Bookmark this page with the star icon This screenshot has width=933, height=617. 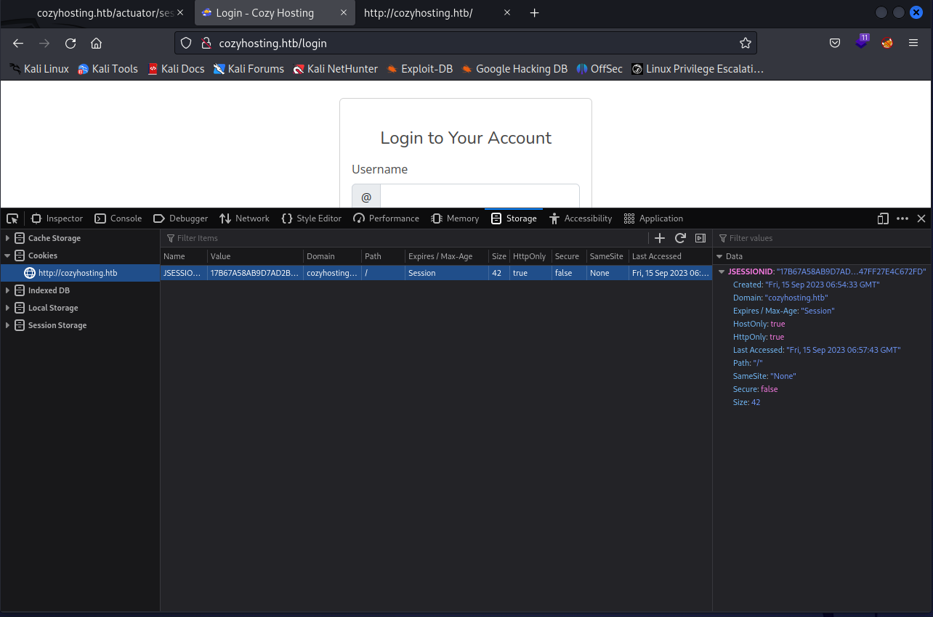pos(745,44)
